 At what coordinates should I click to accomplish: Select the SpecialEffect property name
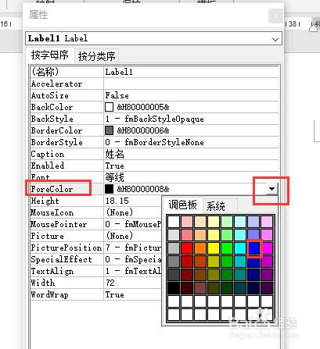click(61, 259)
